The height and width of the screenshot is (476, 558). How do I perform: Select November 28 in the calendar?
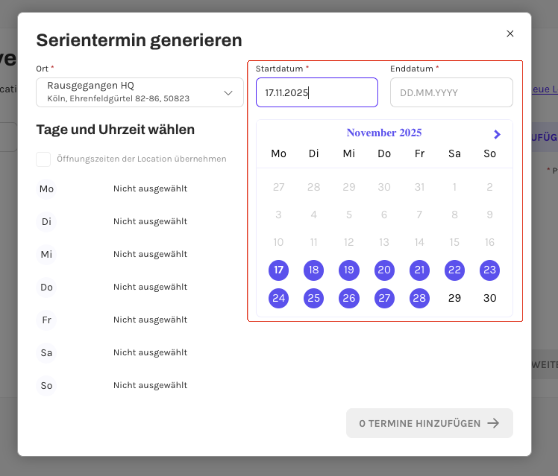pos(419,298)
